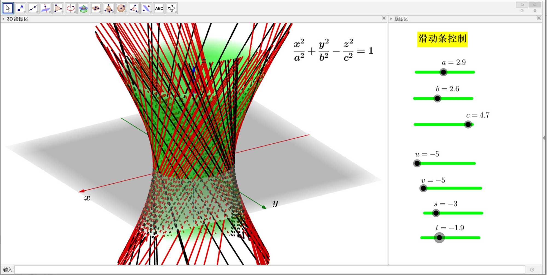Select the Line through two points tool
Screen dimensions: 547x275
tap(33, 8)
